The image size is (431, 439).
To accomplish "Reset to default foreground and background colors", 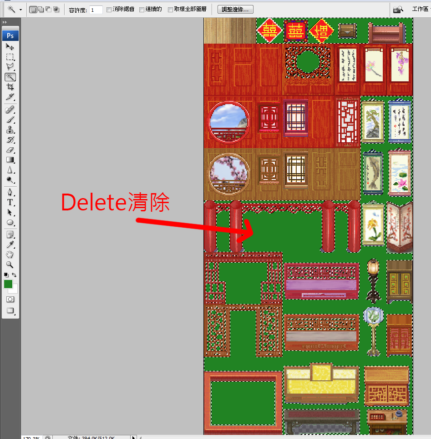I will pyautogui.click(x=6, y=275).
